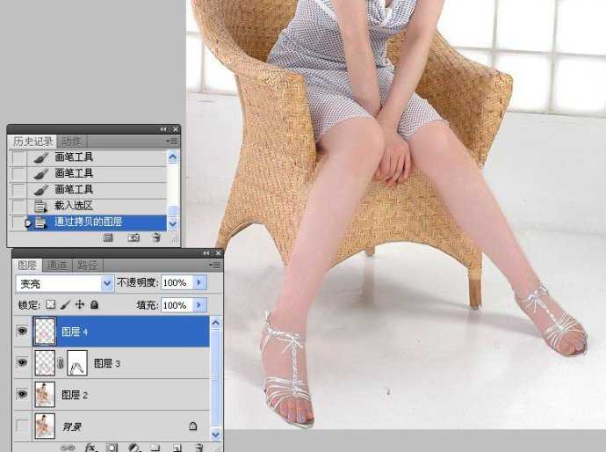
Task: Collapse the Layers panel with double arrows
Action: (x=206, y=253)
